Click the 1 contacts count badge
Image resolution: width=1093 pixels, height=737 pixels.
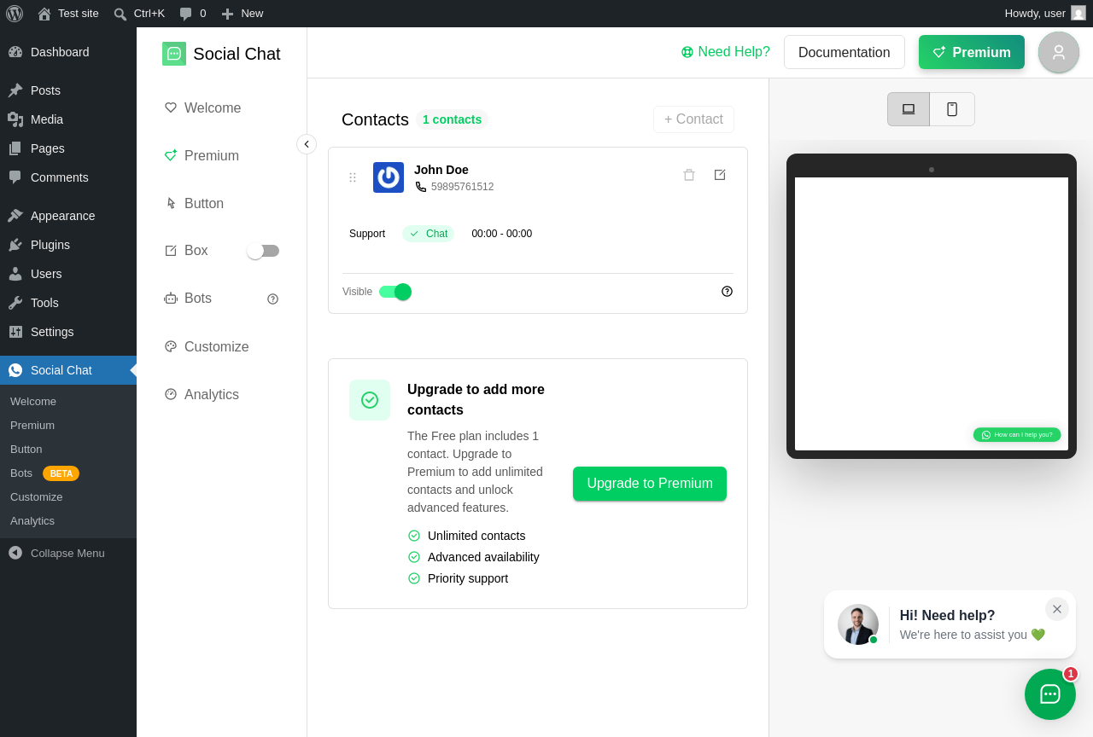click(x=452, y=119)
